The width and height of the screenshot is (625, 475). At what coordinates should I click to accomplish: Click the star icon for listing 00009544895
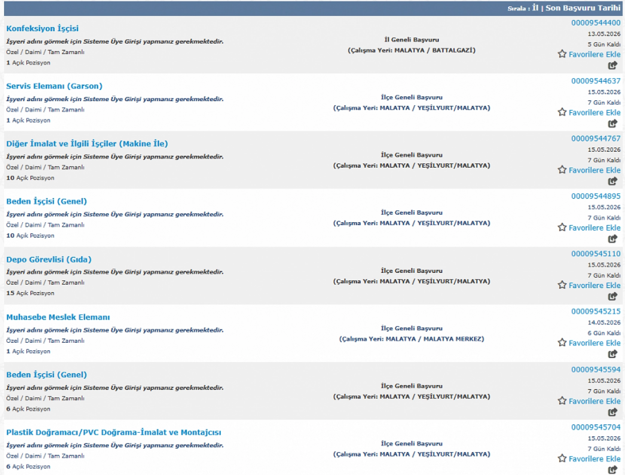(x=562, y=227)
